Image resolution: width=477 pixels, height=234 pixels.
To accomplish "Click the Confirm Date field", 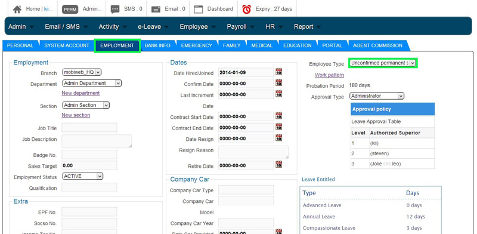I will pos(246,83).
